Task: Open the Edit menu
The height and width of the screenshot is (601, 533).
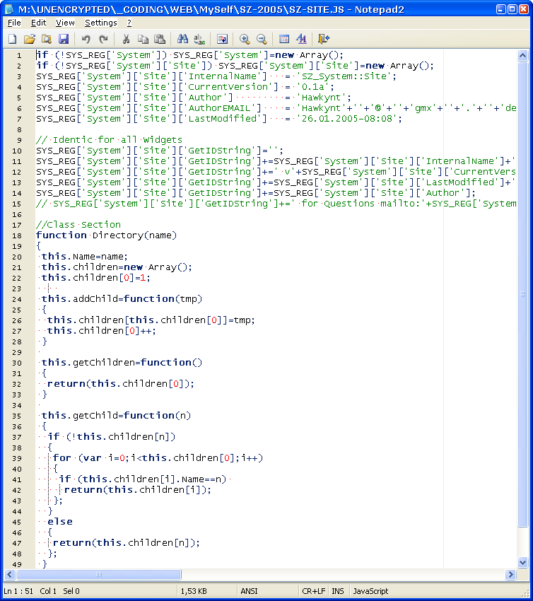Action: pos(38,23)
